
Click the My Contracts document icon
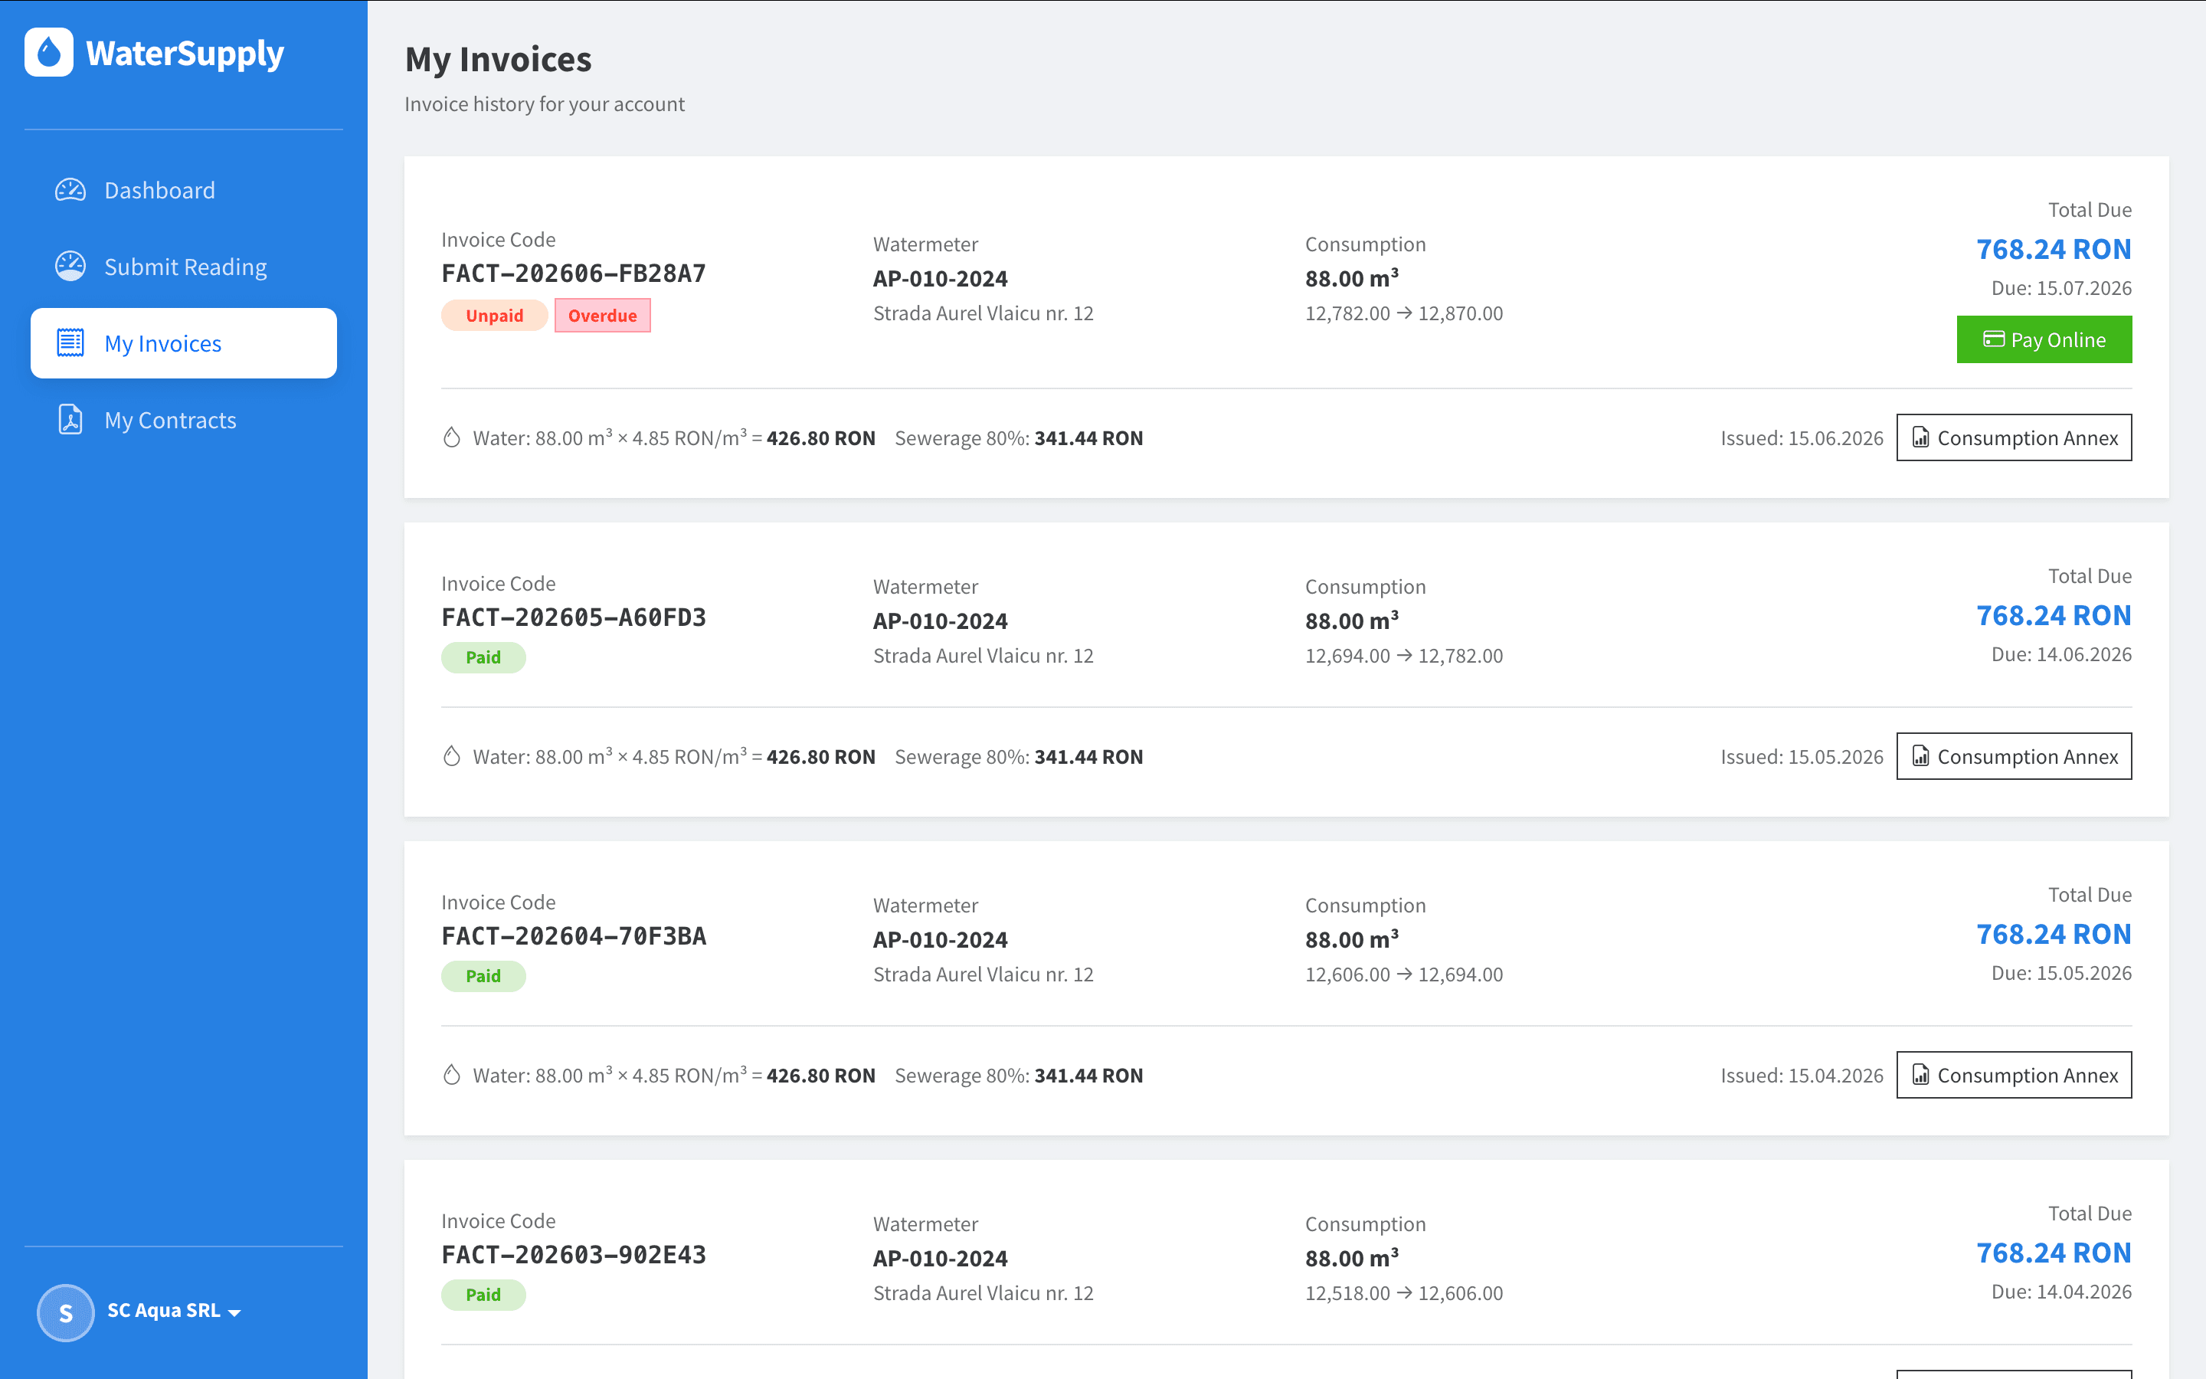tap(70, 420)
